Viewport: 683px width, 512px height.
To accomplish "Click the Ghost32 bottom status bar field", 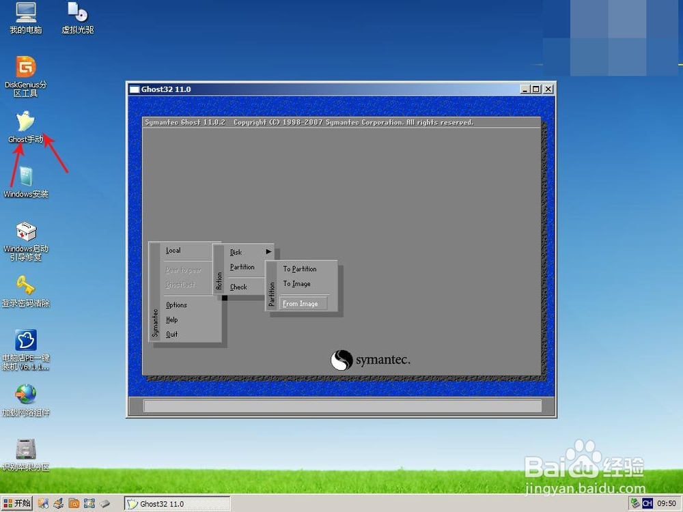I will tap(342, 406).
